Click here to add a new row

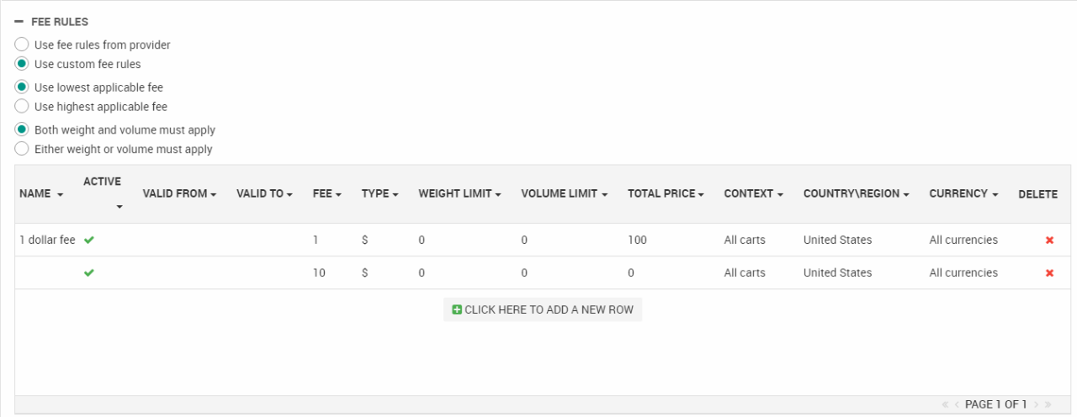[543, 309]
